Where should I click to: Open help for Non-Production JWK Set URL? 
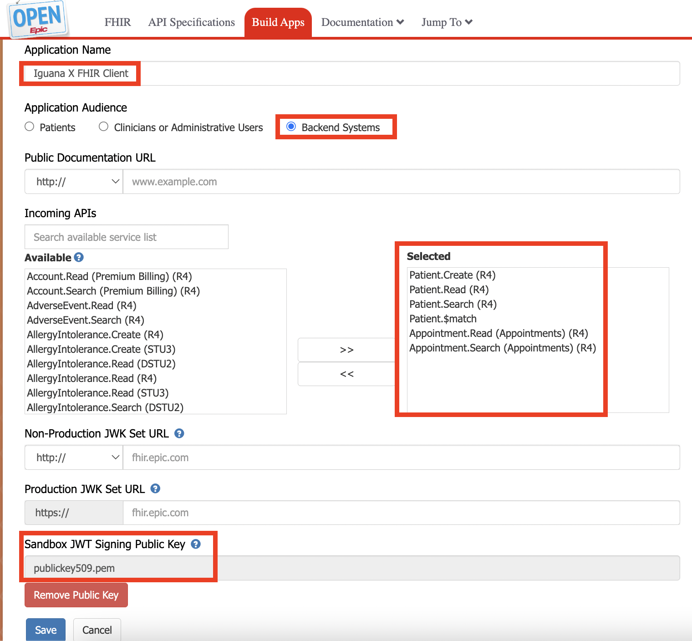pyautogui.click(x=179, y=433)
